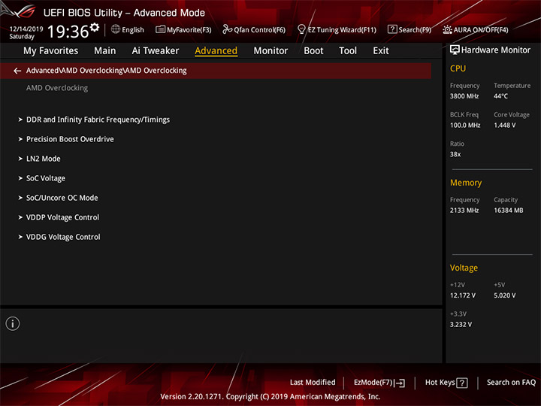The width and height of the screenshot is (541, 406).
Task: Click BCLK Freq value 100.0 MHz
Action: pyautogui.click(x=465, y=126)
